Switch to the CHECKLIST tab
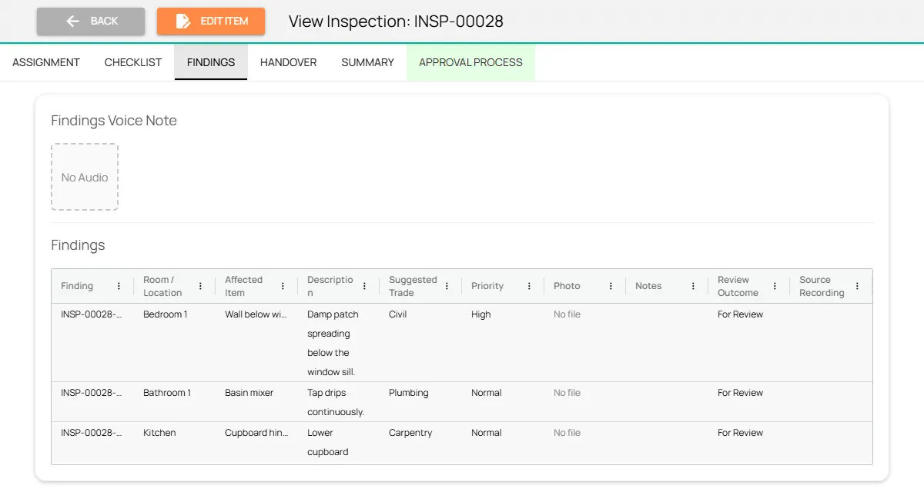Image resolution: width=924 pixels, height=492 pixels. point(133,62)
